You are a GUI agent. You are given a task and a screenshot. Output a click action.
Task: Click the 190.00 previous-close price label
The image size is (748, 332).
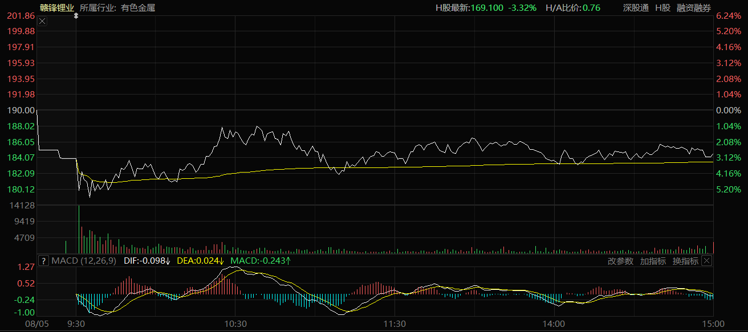click(21, 110)
